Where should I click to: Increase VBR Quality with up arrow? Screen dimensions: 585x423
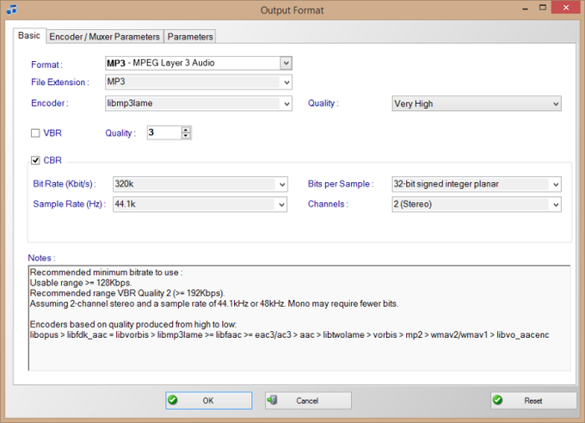tap(186, 130)
